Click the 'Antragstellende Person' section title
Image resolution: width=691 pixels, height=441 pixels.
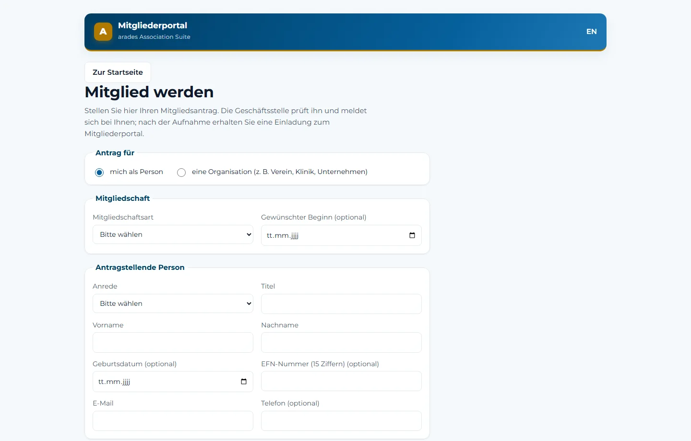pos(140,267)
